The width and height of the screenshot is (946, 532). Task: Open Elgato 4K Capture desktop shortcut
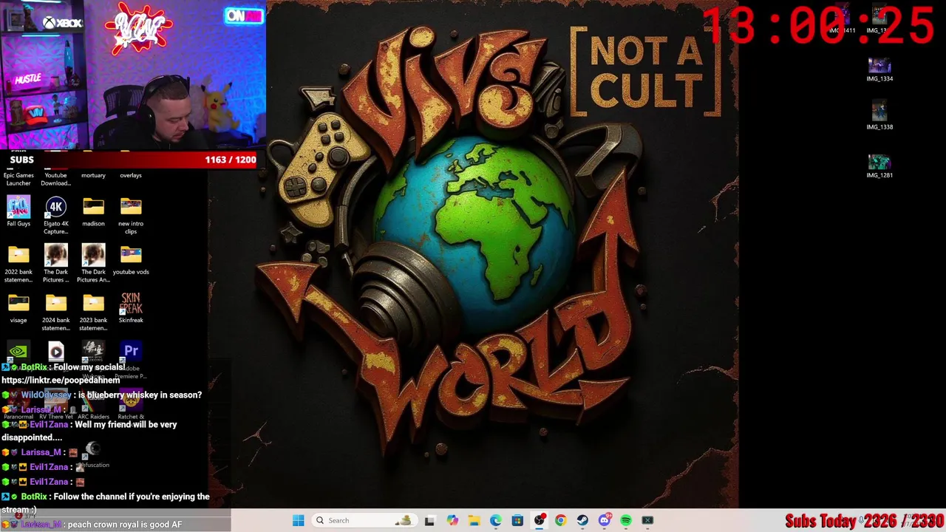point(55,215)
